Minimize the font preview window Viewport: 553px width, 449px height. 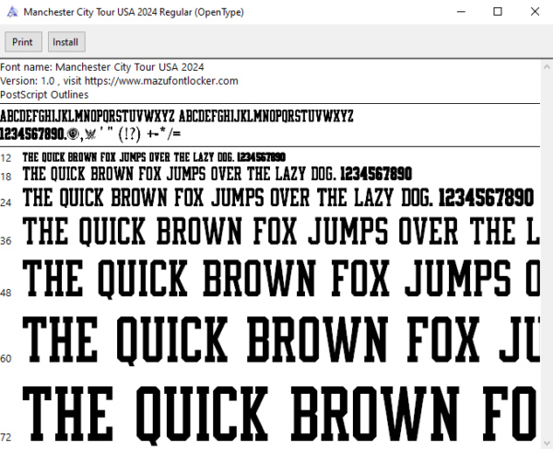(461, 12)
